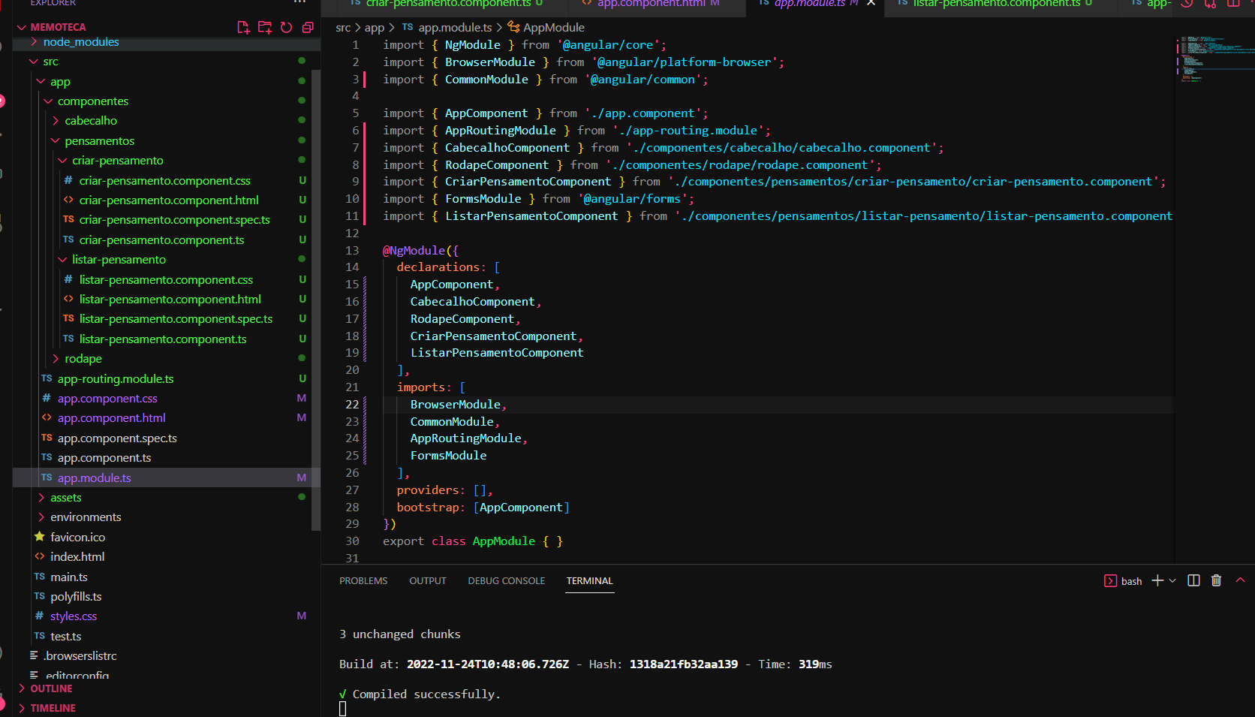
Task: Open listar-pensamento.component.html file
Action: (x=170, y=299)
